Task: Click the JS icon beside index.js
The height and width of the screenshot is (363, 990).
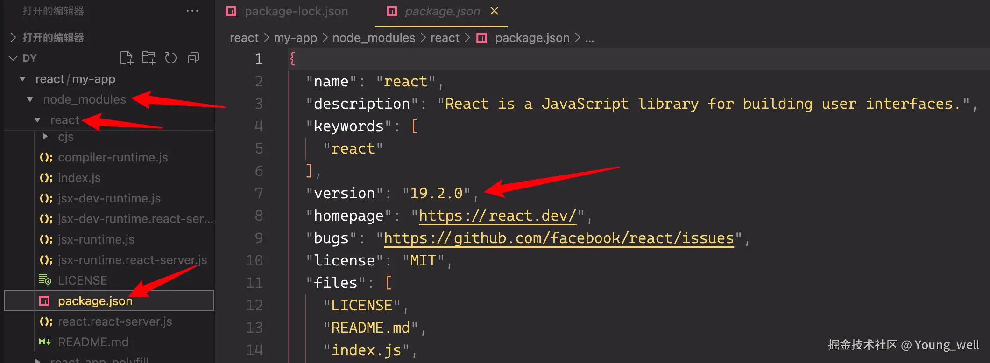Action: [x=46, y=178]
